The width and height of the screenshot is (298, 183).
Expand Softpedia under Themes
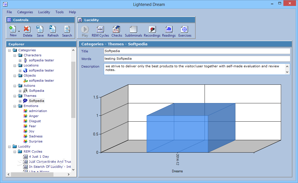[20, 101]
